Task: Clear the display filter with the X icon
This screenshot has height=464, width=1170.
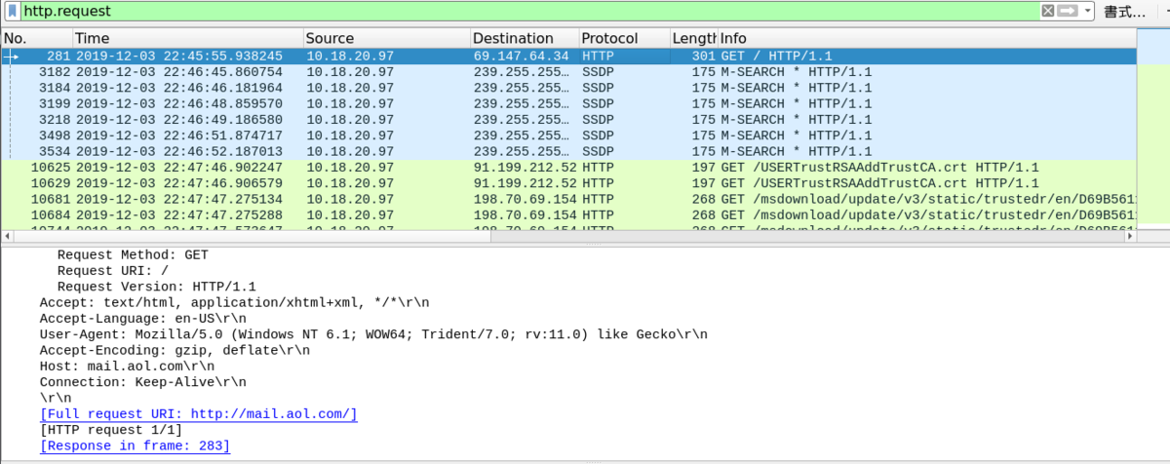Action: point(1048,11)
